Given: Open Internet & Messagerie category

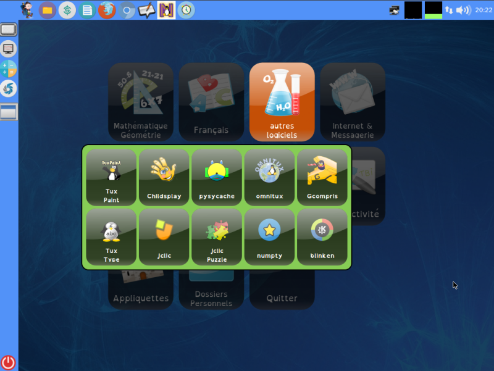Looking at the screenshot, I should 353,102.
